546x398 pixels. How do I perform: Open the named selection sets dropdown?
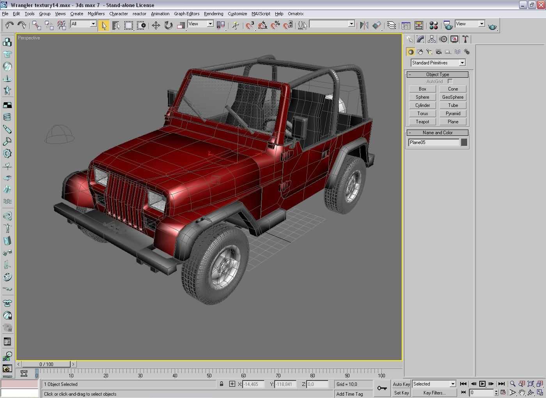coord(332,24)
